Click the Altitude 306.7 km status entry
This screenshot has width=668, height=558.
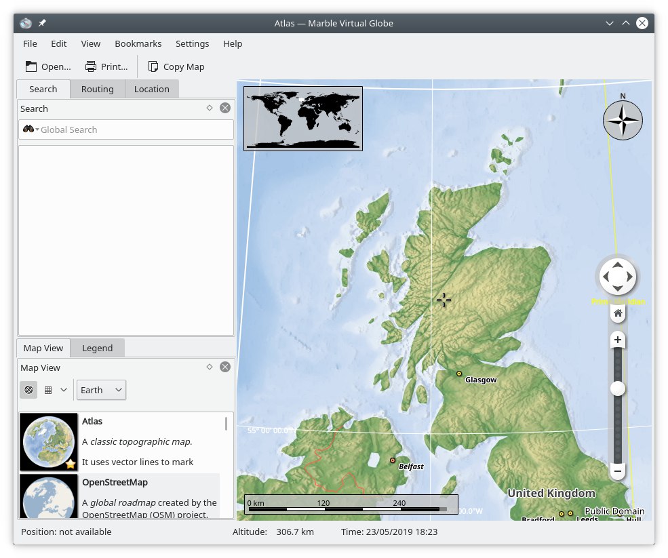[x=273, y=532]
